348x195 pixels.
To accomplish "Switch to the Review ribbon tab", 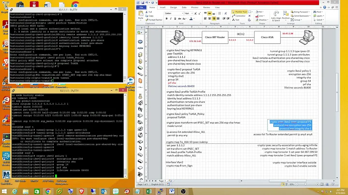I will point(206,7).
